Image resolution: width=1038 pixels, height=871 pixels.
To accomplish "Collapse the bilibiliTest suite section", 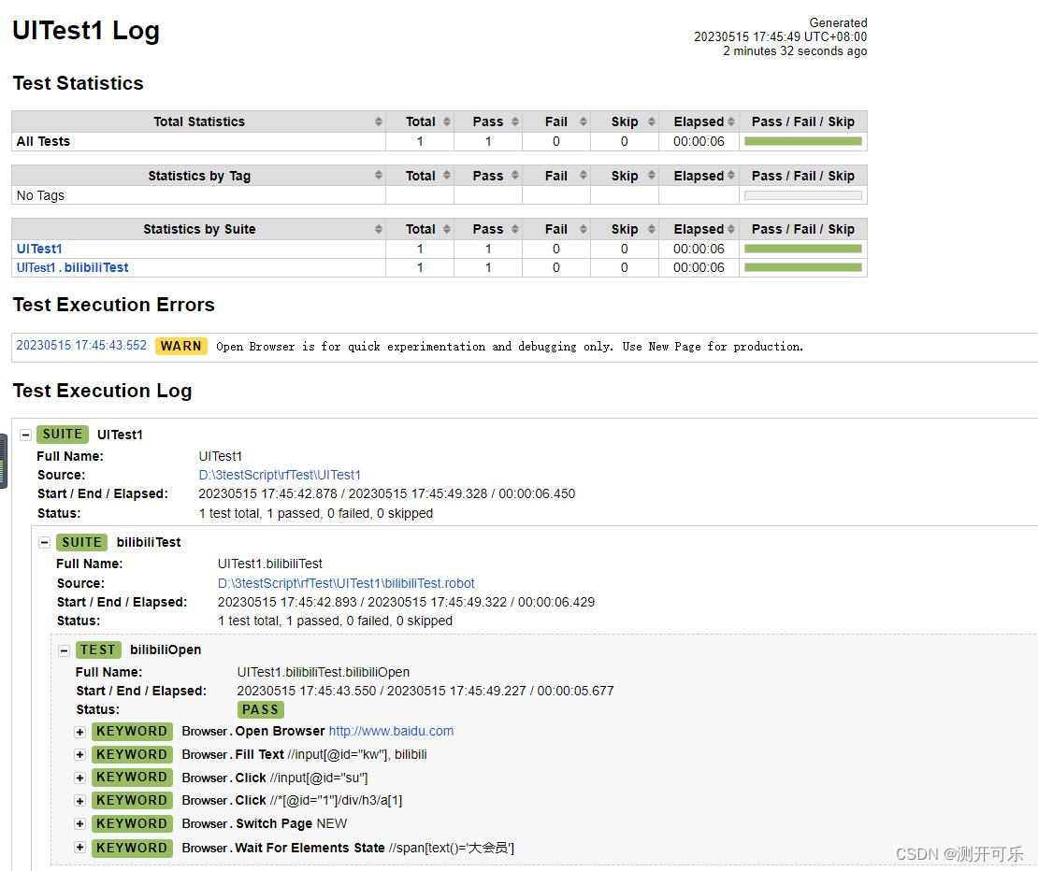I will (44, 543).
